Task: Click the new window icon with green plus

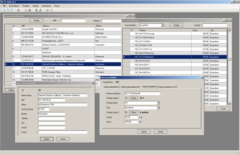Action: [x=3, y=10]
